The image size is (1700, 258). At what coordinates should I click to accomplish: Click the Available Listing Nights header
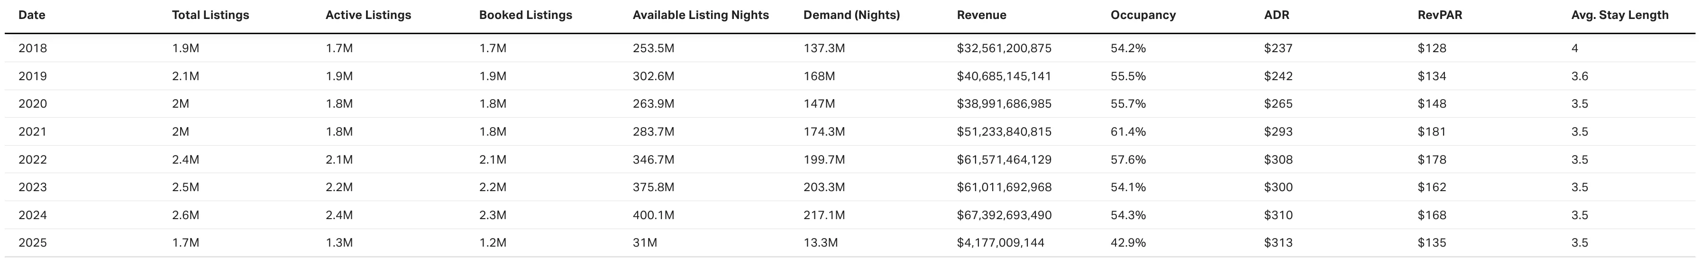(x=701, y=15)
